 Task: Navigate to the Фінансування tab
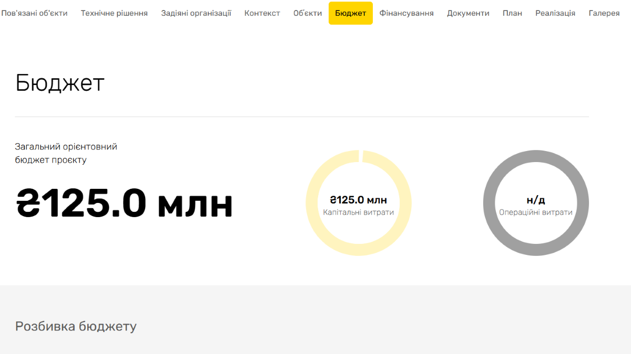point(406,13)
